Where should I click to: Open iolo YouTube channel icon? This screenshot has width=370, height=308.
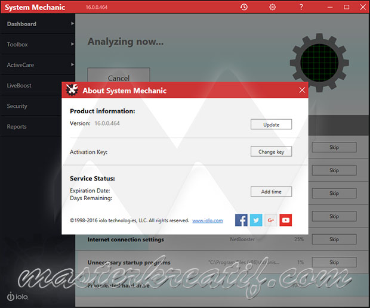(x=286, y=220)
